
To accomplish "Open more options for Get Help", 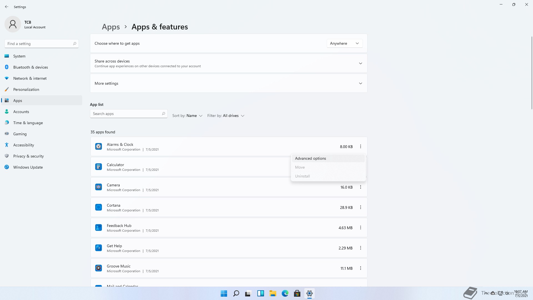I will [361, 248].
